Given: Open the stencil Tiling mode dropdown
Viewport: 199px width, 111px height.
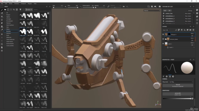Looking at the screenshot, I should click(181, 82).
